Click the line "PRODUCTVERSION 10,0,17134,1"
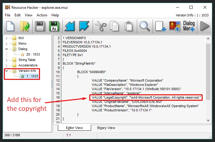The width and height of the screenshot is (215, 142). pos(87,46)
